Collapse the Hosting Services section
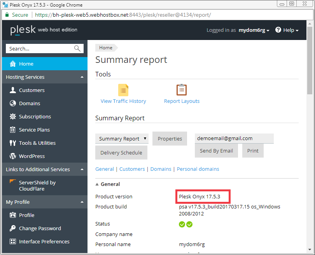 [x=82, y=77]
